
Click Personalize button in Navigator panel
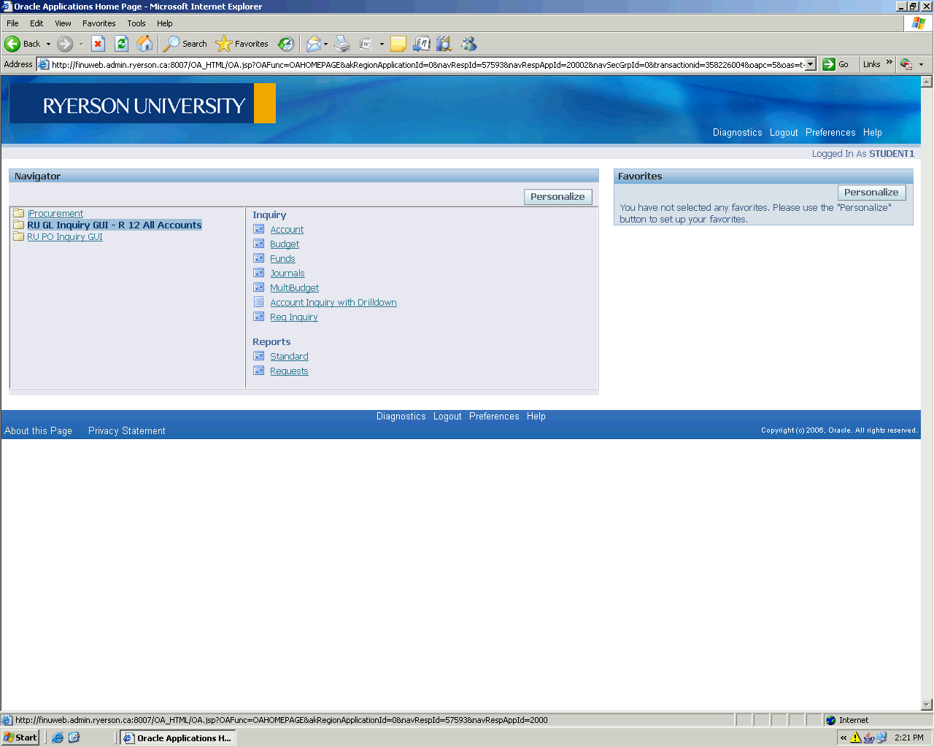(x=557, y=197)
